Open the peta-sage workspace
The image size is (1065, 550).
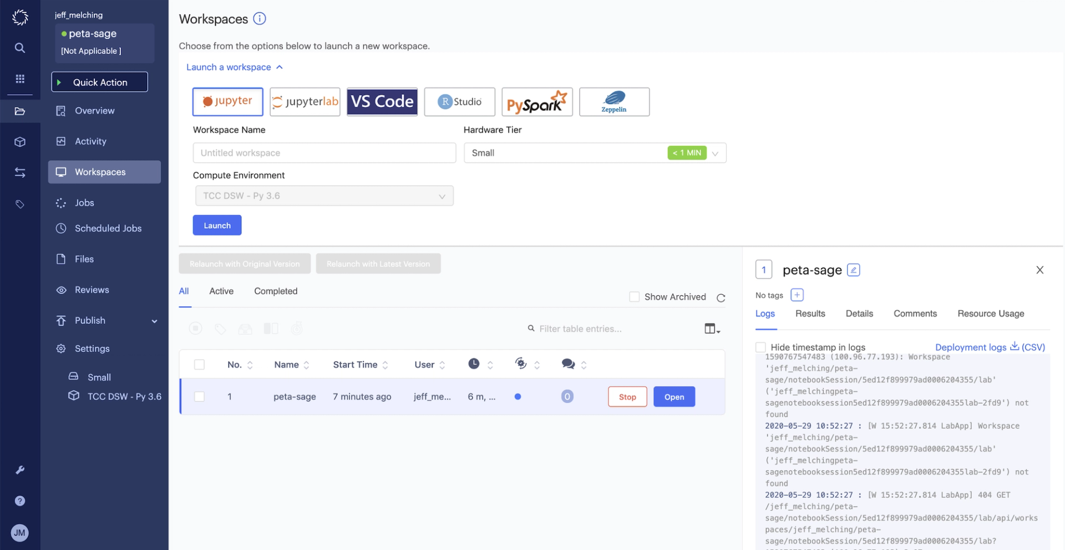point(674,397)
